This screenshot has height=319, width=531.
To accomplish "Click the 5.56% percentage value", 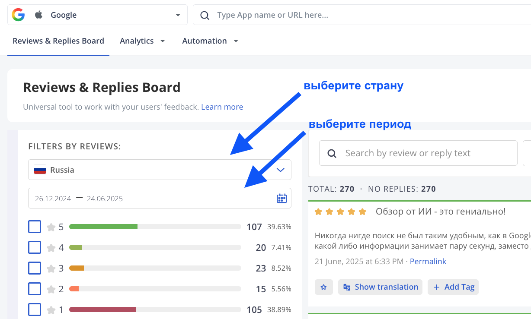I will tap(281, 289).
